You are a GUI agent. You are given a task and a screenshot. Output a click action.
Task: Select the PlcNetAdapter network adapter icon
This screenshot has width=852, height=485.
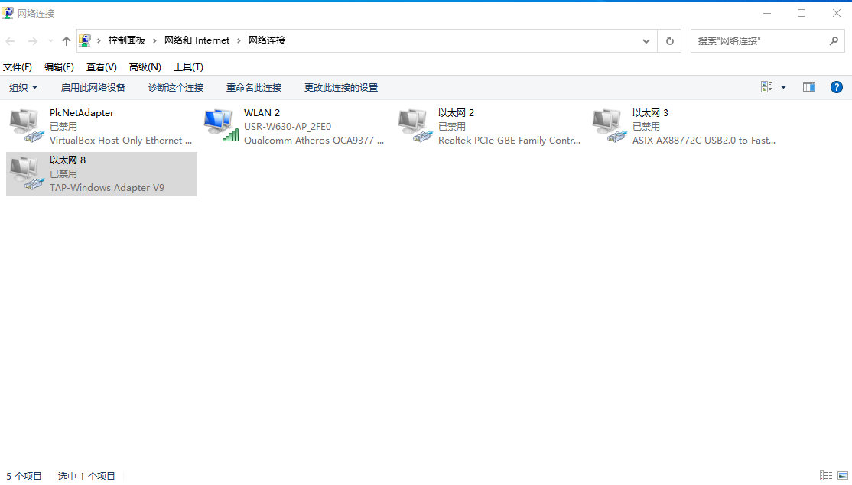[x=27, y=126]
